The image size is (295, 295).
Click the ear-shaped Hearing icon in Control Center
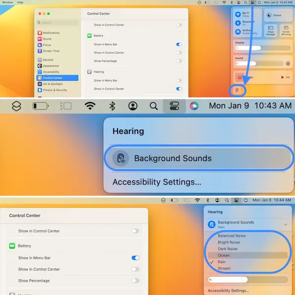coord(237,90)
